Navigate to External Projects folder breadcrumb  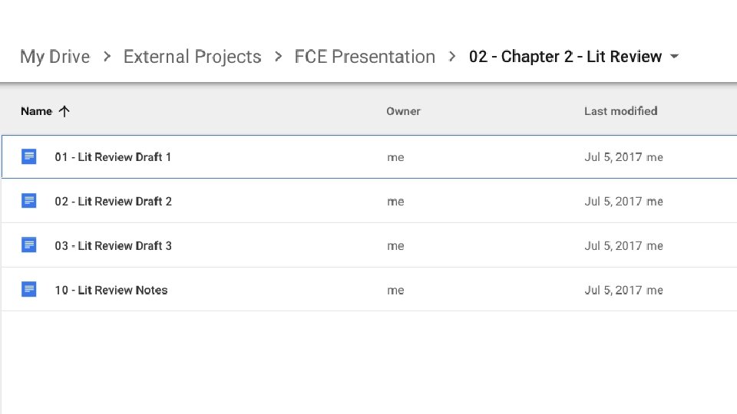pos(192,57)
